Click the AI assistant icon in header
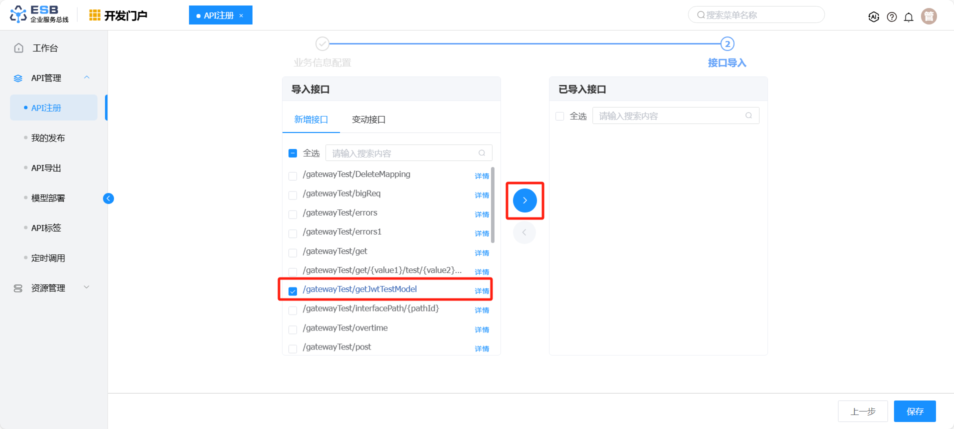Viewport: 954px width, 429px height. coord(873,17)
